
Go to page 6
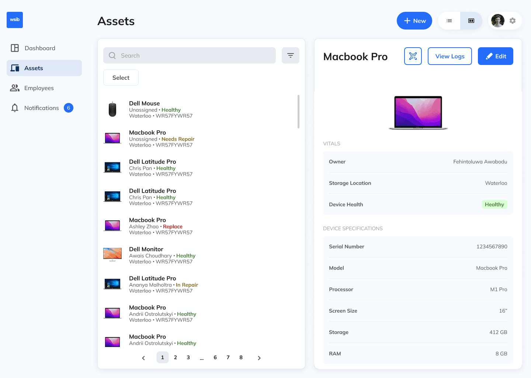215,357
